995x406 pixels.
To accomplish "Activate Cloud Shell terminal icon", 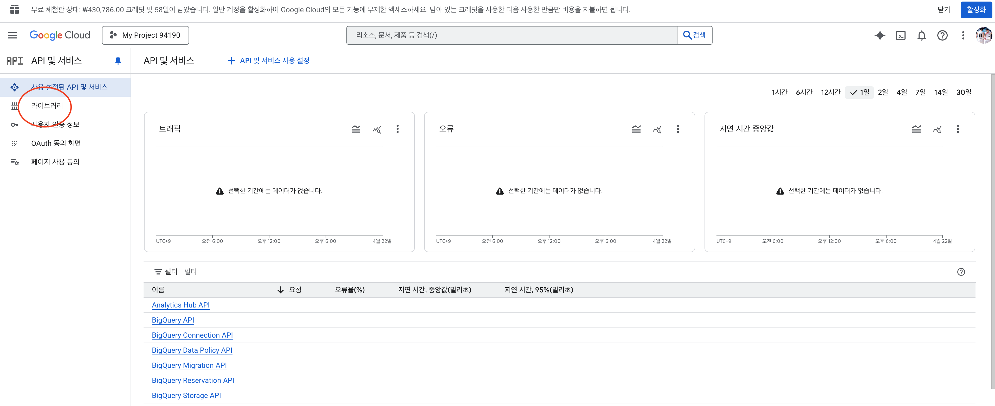I will (900, 35).
